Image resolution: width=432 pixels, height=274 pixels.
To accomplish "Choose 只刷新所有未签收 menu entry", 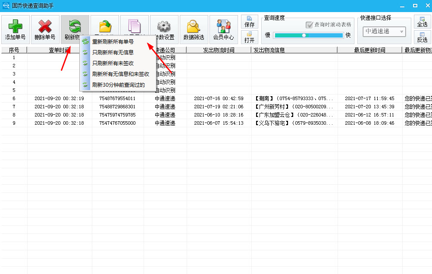I will (118, 63).
